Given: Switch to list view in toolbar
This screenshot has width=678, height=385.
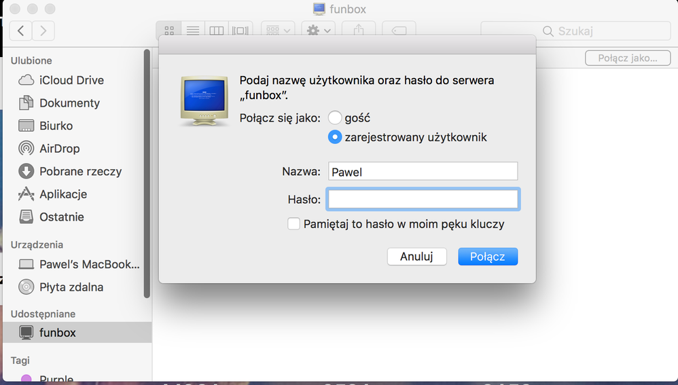Looking at the screenshot, I should [x=193, y=31].
